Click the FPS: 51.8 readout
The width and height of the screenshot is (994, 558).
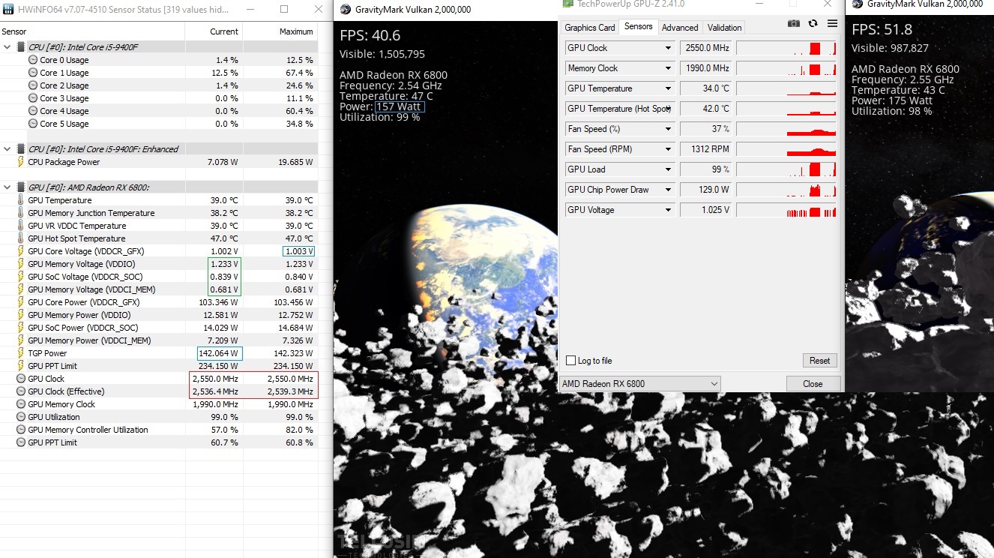882,31
